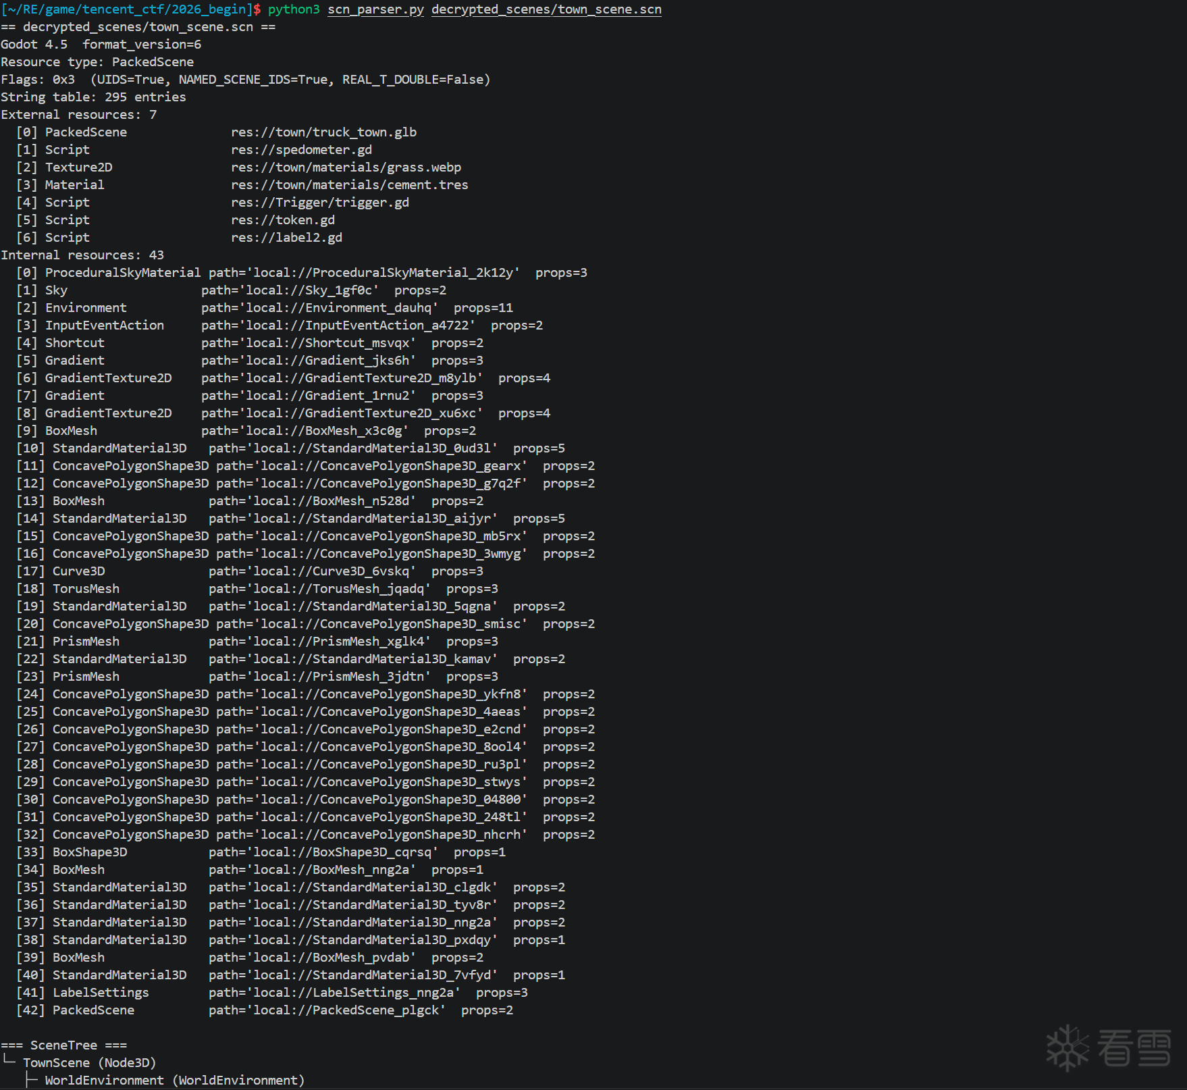Click the underlined scn_parser.py filename
Image resolution: width=1187 pixels, height=1090 pixels.
[375, 9]
